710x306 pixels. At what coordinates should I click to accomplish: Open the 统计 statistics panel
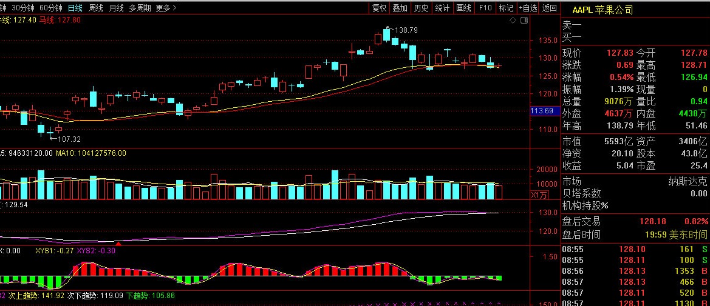[x=442, y=8]
